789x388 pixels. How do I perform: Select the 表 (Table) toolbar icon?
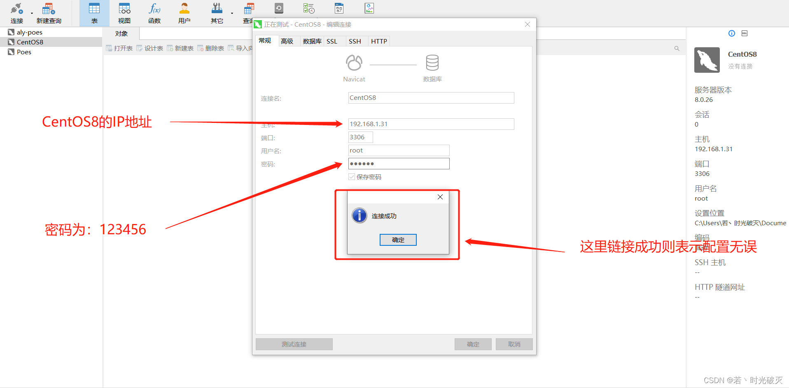pos(94,13)
